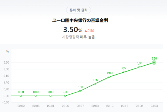Click the '23.03 x-axis date label
The height and width of the screenshot is (112, 167).
[154, 106]
